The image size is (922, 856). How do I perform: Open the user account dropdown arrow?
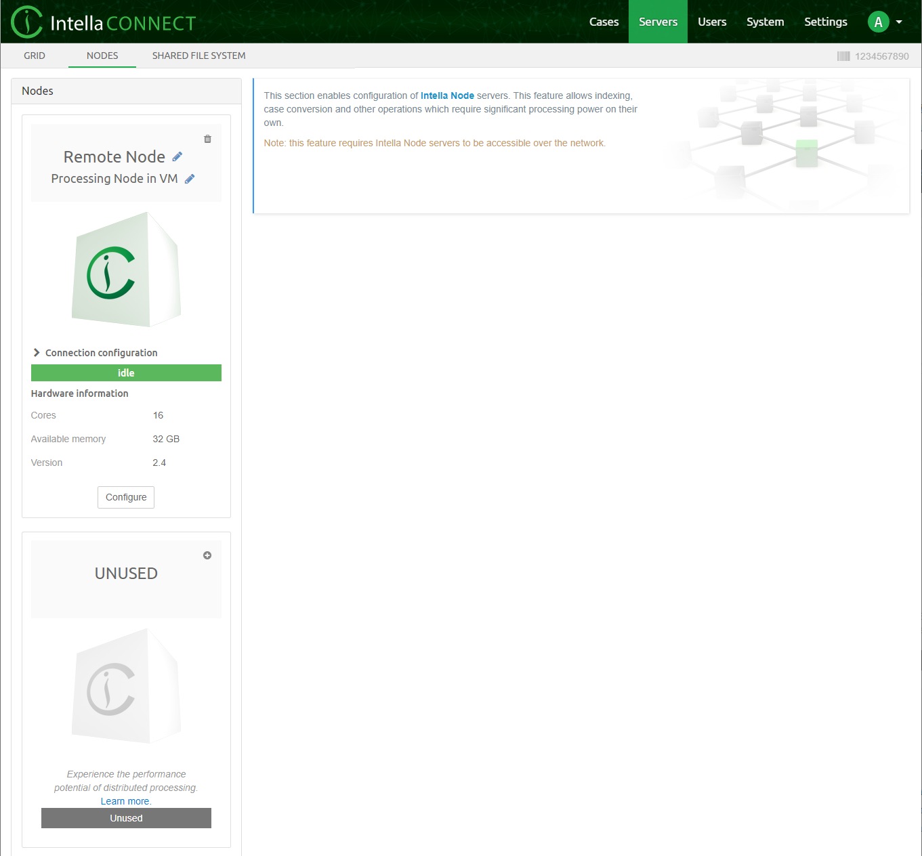click(899, 22)
